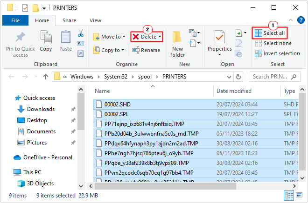Click the file list vertical scroll down arrow
308x203 pixels.
click(x=302, y=178)
